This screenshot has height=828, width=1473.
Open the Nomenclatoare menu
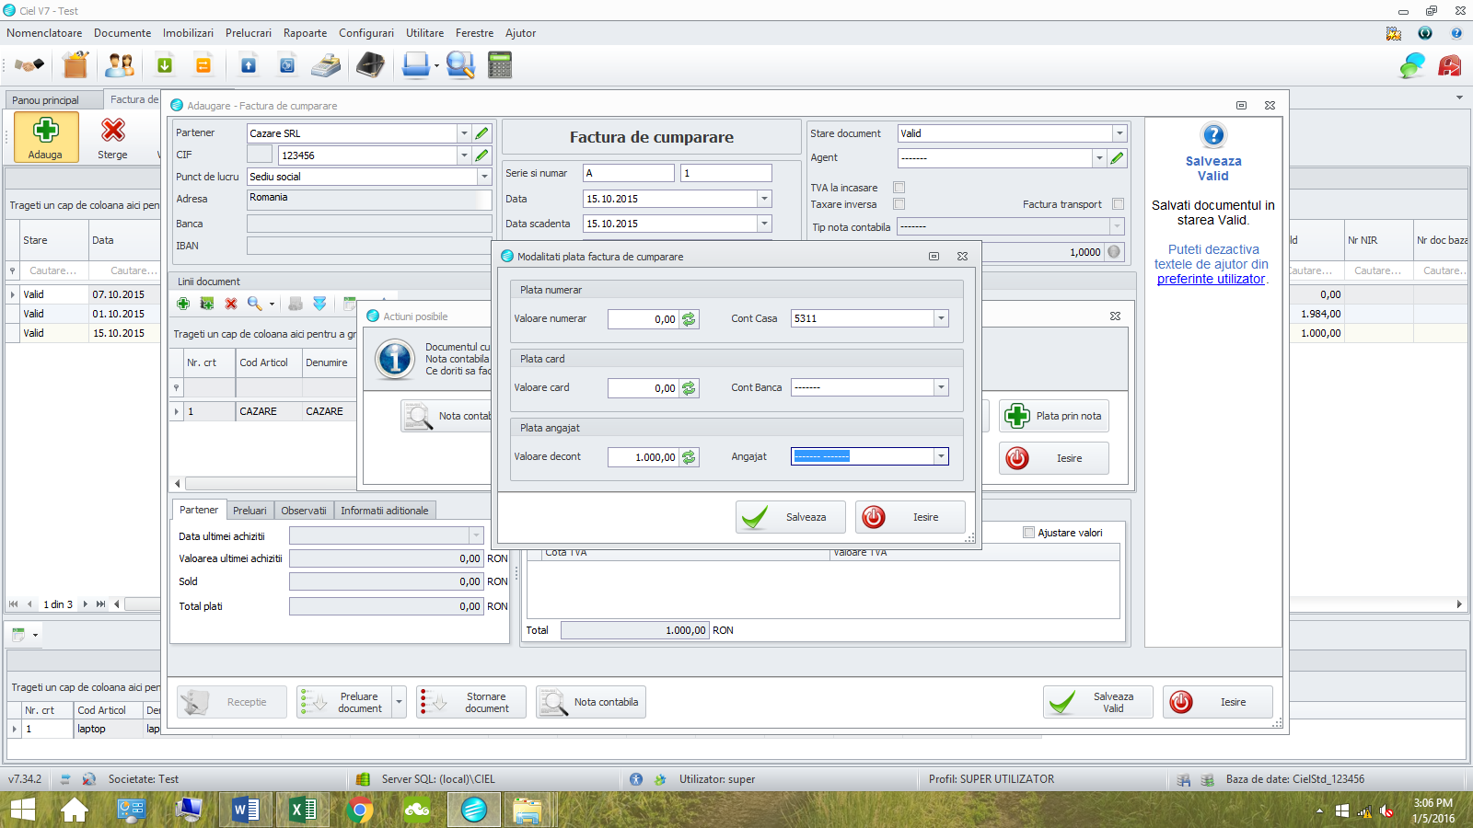tap(44, 33)
